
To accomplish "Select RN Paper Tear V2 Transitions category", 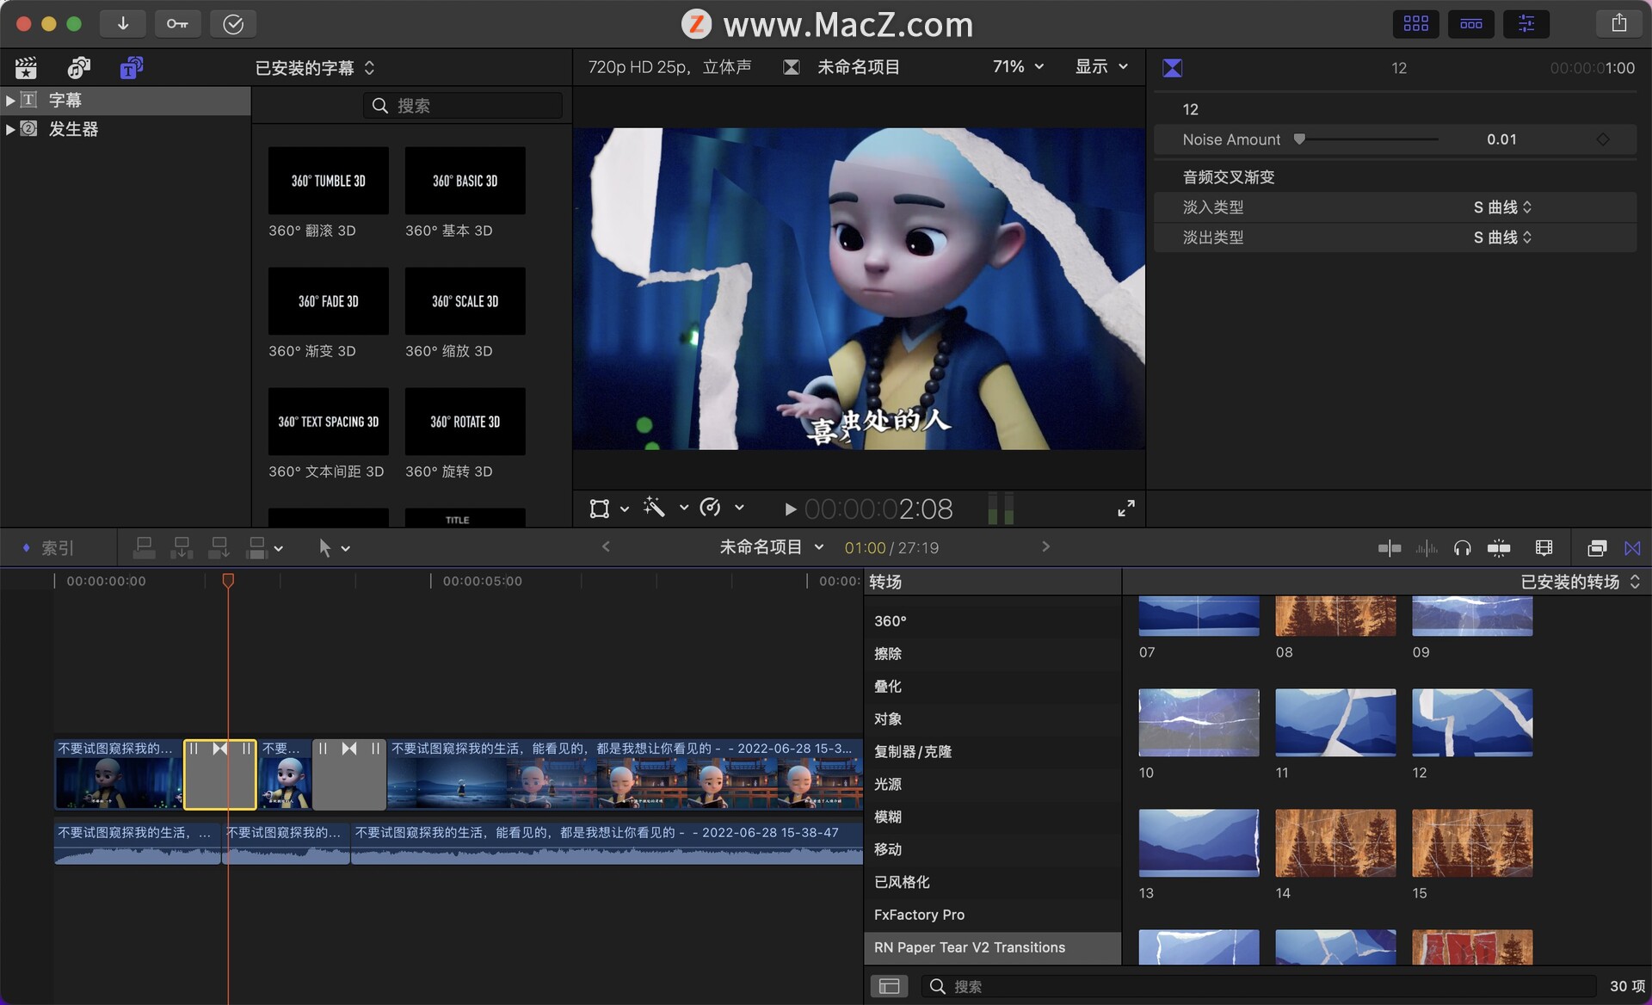I will [969, 947].
